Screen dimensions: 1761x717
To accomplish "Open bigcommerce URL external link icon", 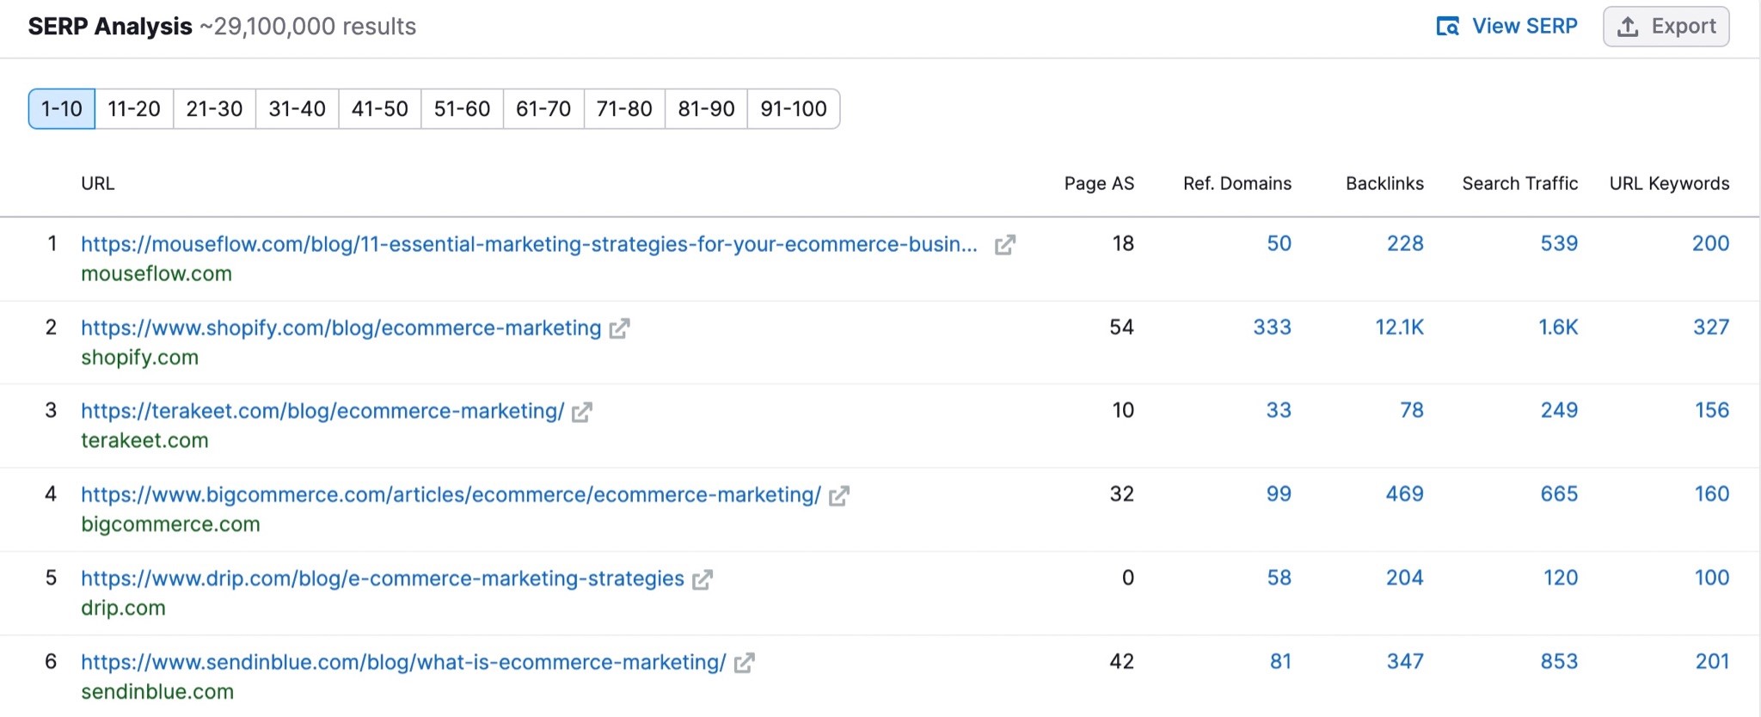I will [839, 495].
